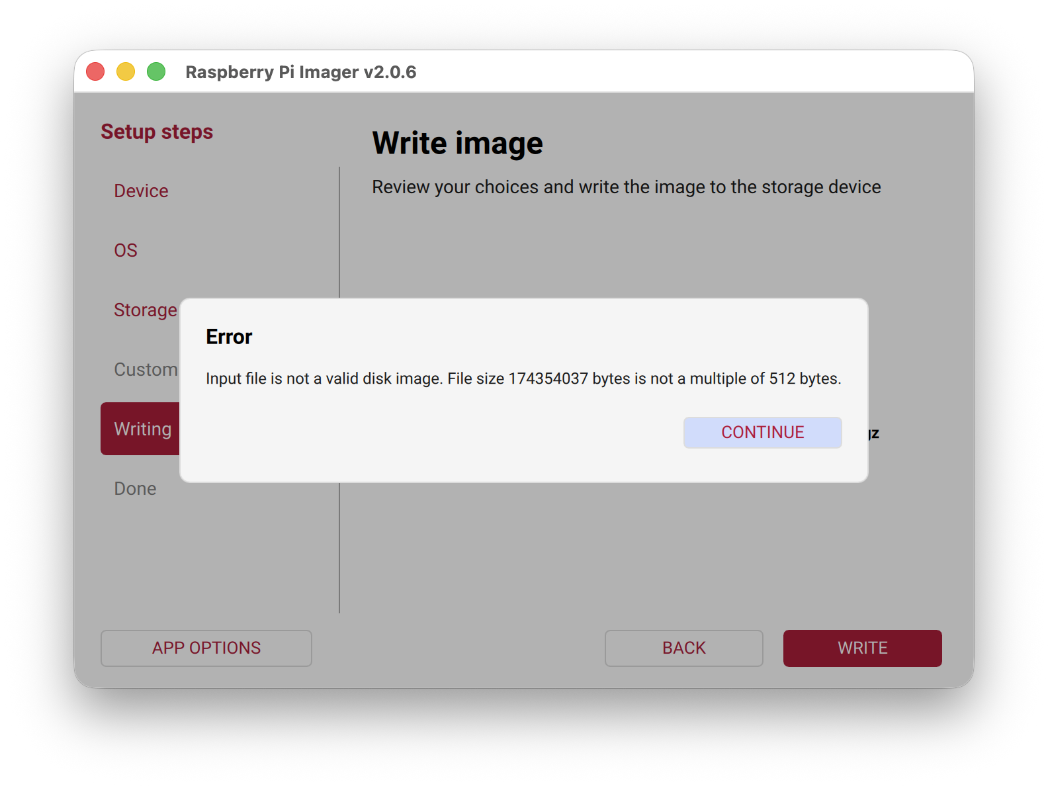Viewport: 1048px width, 786px height.
Task: Maximize the window with the green button
Action: click(156, 71)
